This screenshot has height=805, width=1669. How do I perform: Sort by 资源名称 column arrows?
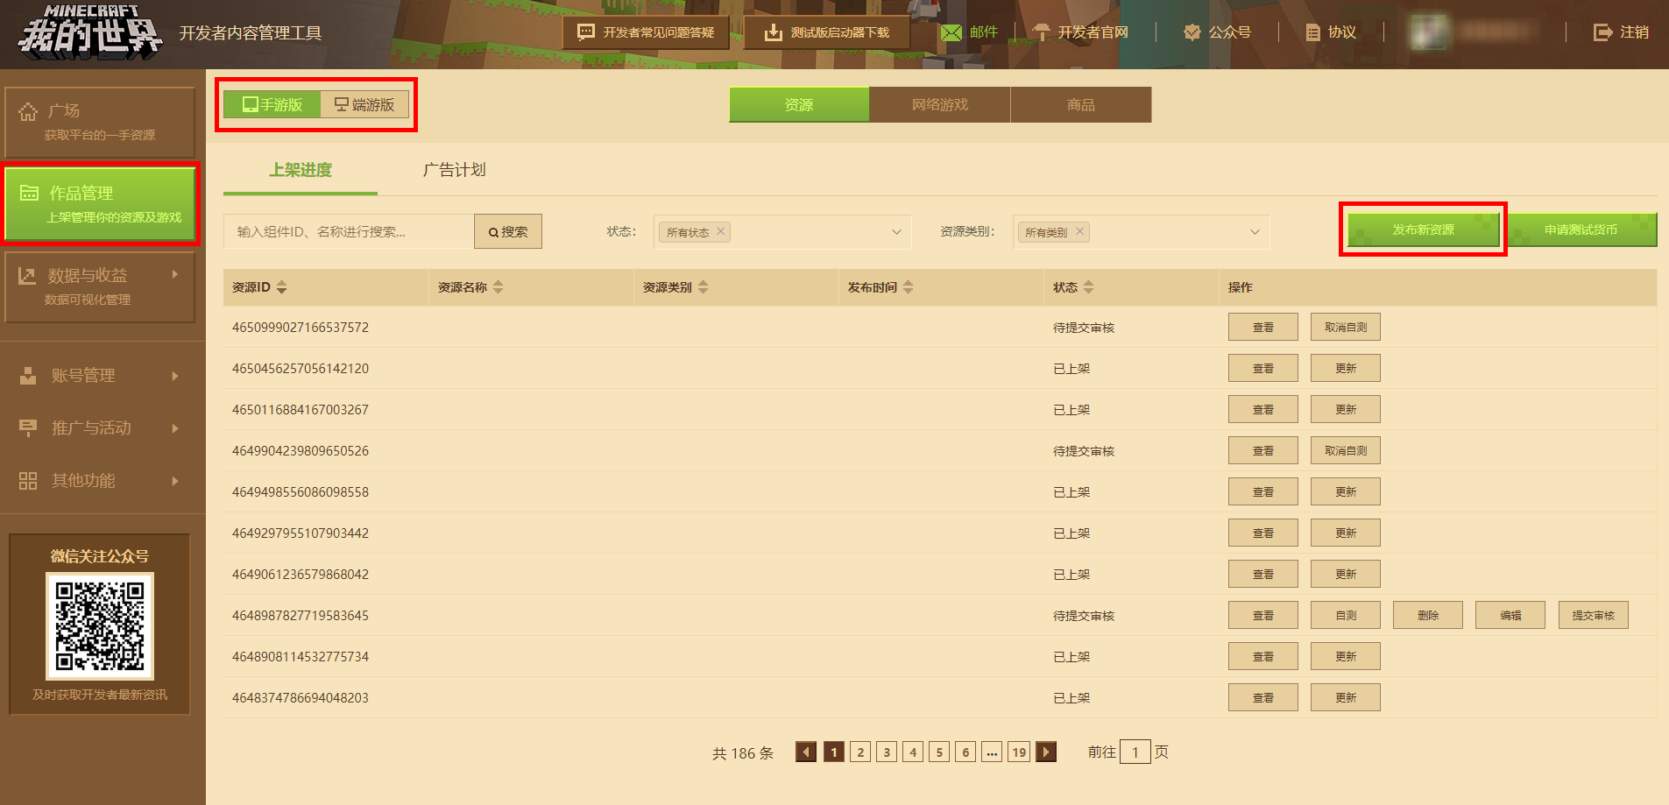(498, 287)
